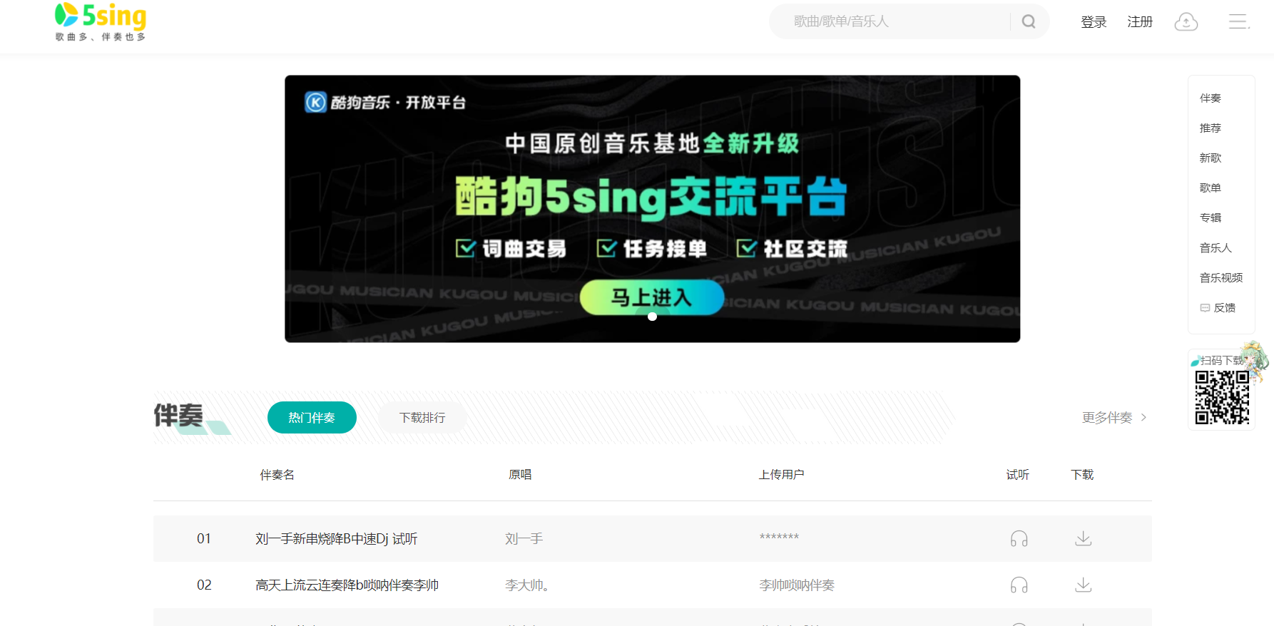Click the banner carousel dot indicator
This screenshot has width=1274, height=626.
652,317
